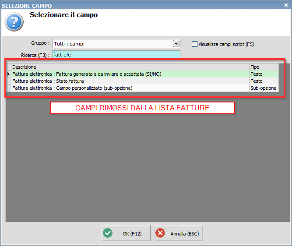Click the Visualizza campi script (F5) label
Screen dimensions: 292x246
[226, 44]
